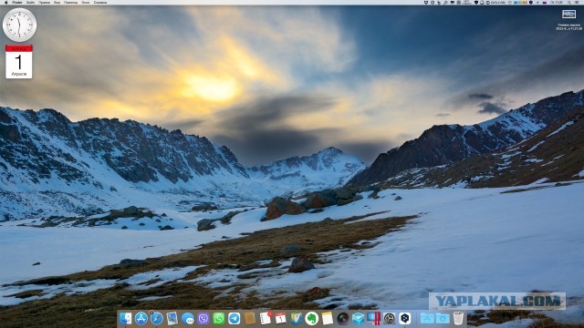584x328 pixels.
Task: Launch Parallels Desktop from the dock
Action: [x=373, y=318]
